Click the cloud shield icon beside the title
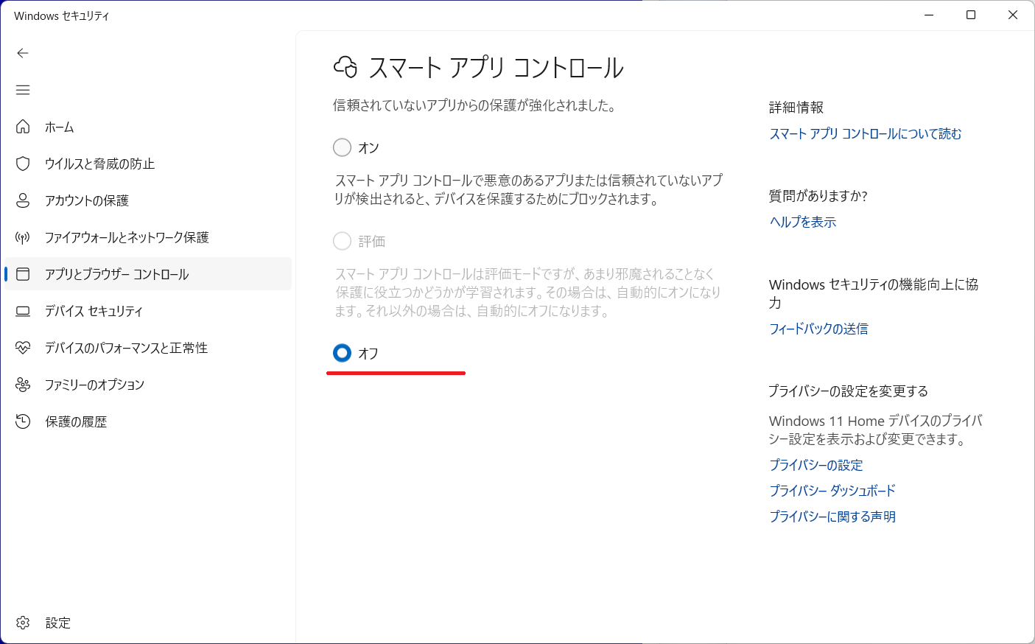1035x644 pixels. pyautogui.click(x=345, y=67)
